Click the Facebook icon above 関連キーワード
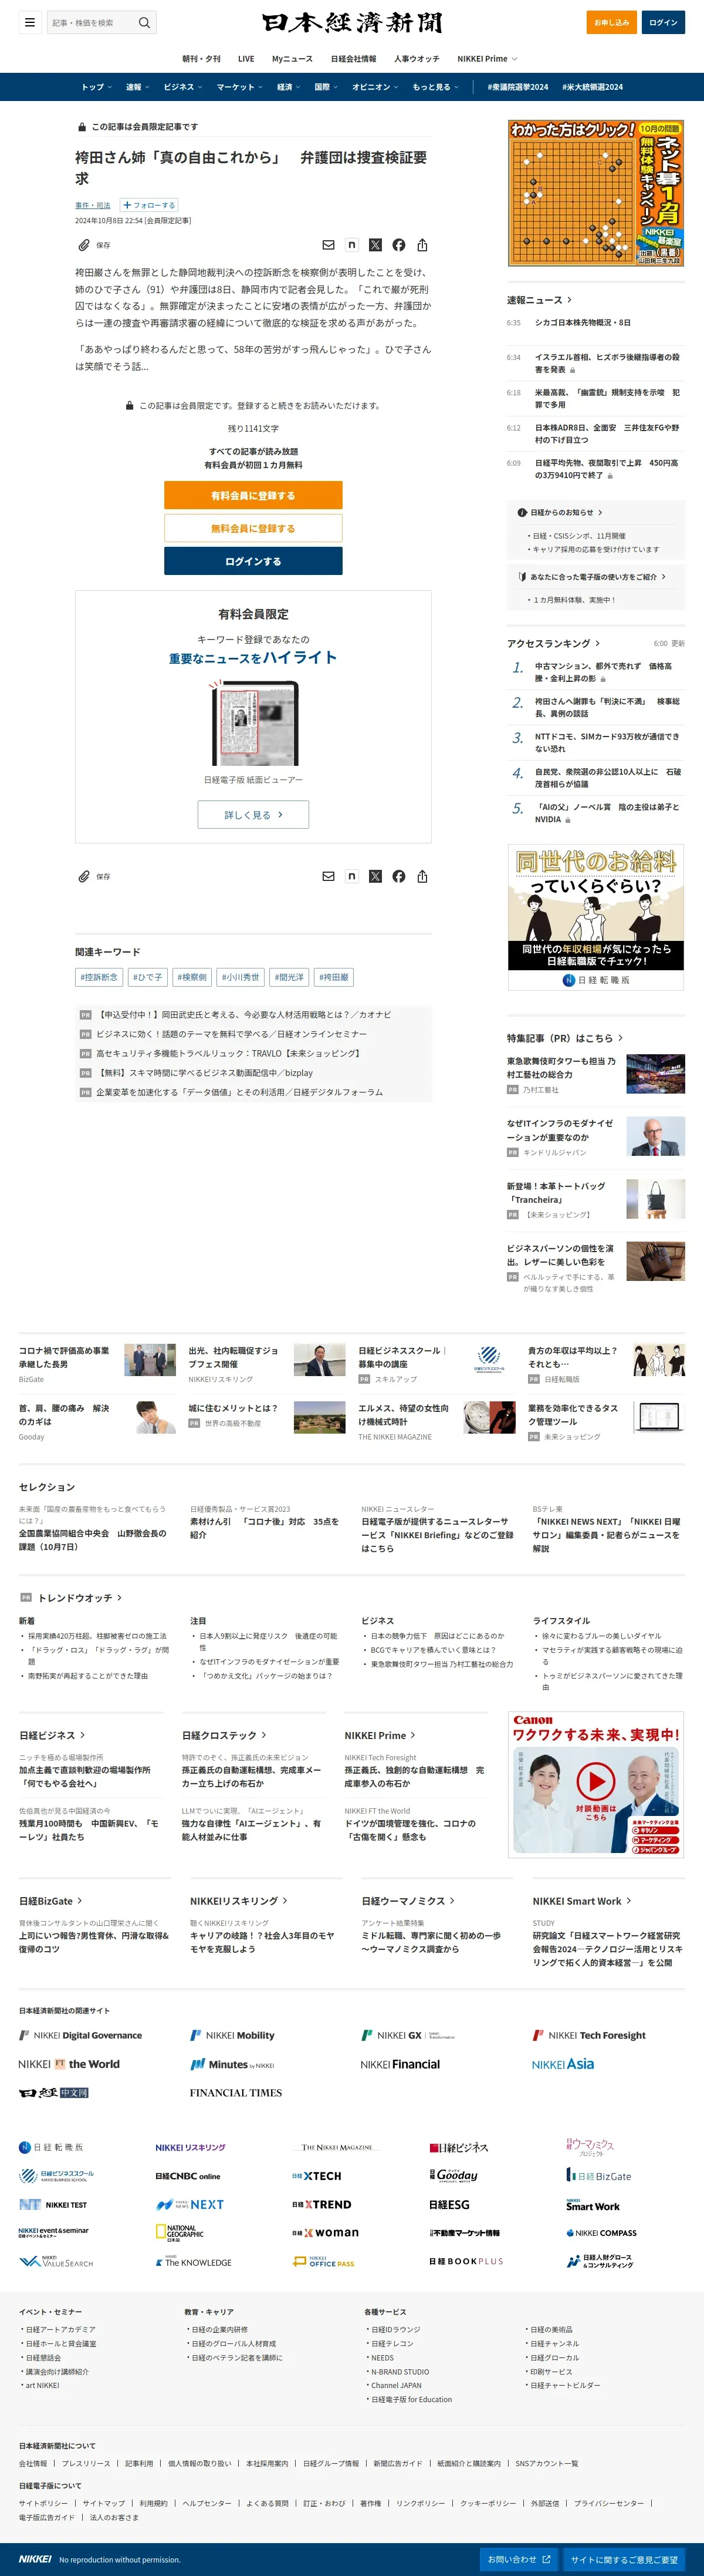The width and height of the screenshot is (704, 2576). pos(398,876)
